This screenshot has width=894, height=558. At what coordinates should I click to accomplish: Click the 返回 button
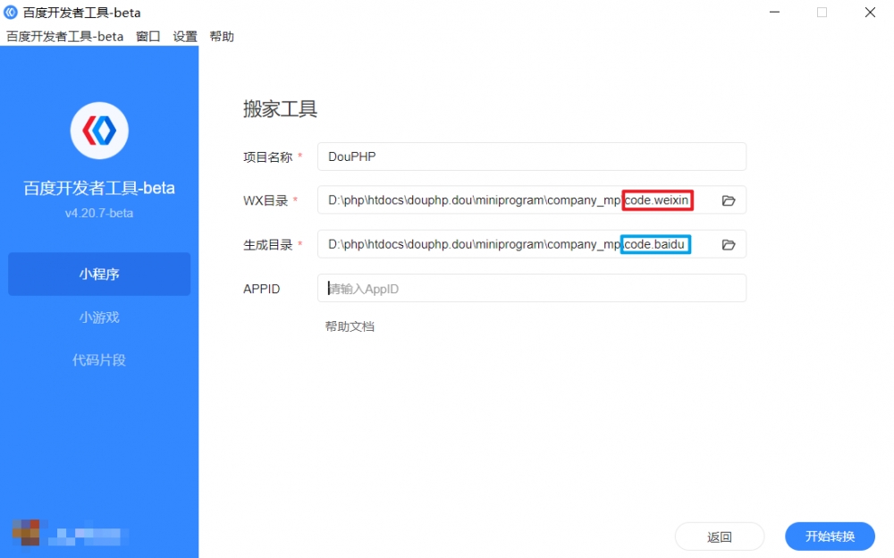point(720,537)
